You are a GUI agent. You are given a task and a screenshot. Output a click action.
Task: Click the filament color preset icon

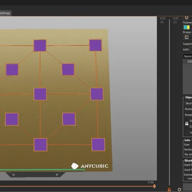[x=187, y=27]
